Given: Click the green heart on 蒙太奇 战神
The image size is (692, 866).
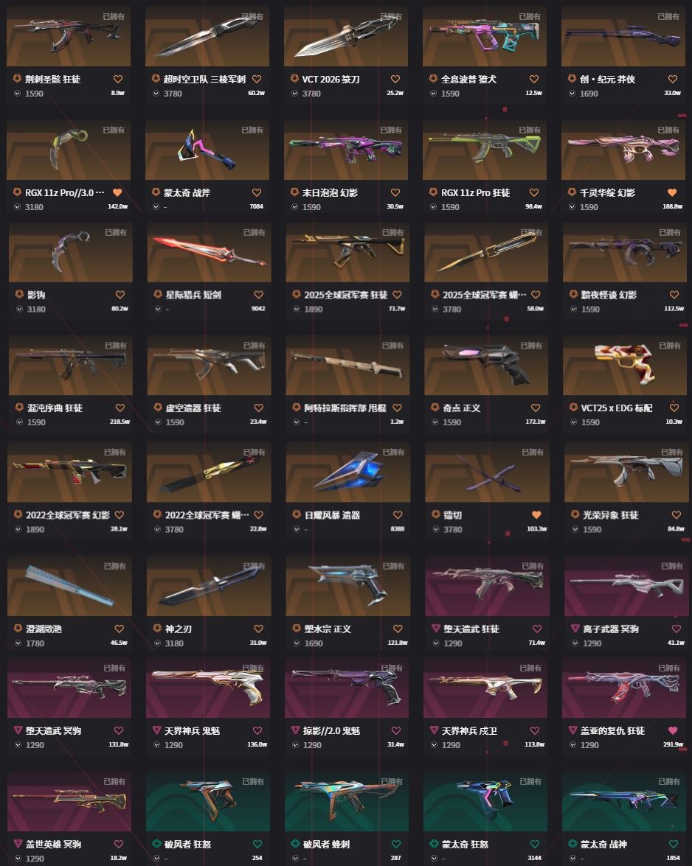Looking at the screenshot, I should pyautogui.click(x=674, y=844).
